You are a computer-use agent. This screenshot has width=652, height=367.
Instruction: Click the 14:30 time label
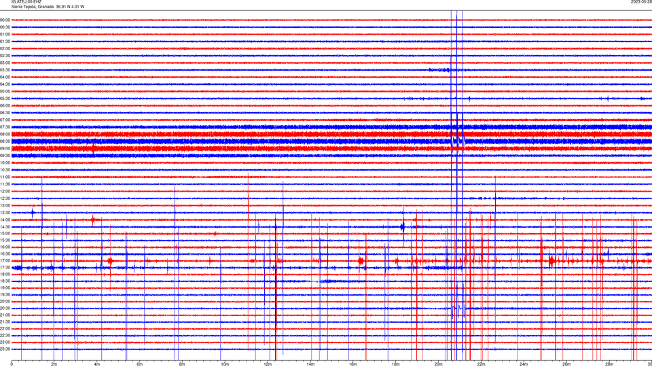pos(5,227)
